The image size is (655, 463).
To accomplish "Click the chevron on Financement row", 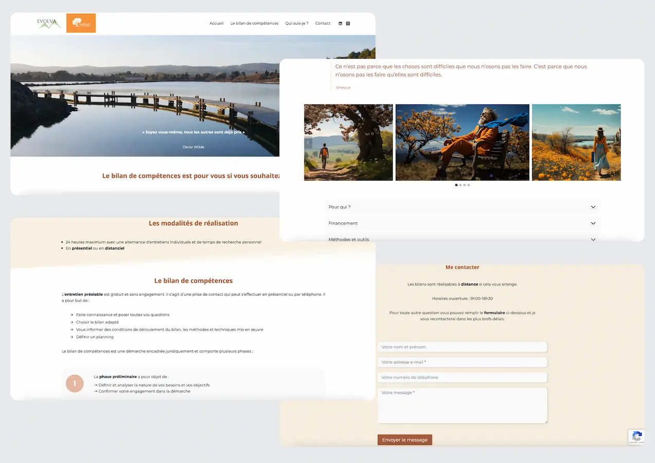I will (593, 223).
